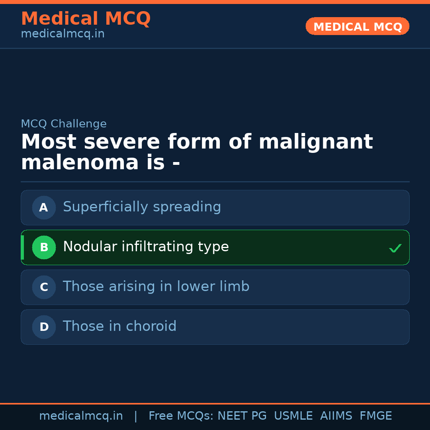Screen dimensions: 430x430
Task: Visit the medicalmcq.in footer link
Action: tap(81, 416)
